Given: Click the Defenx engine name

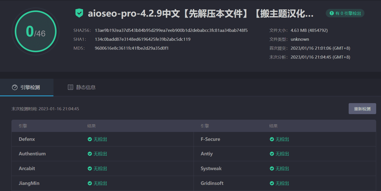Looking at the screenshot, I should click(x=27, y=139).
